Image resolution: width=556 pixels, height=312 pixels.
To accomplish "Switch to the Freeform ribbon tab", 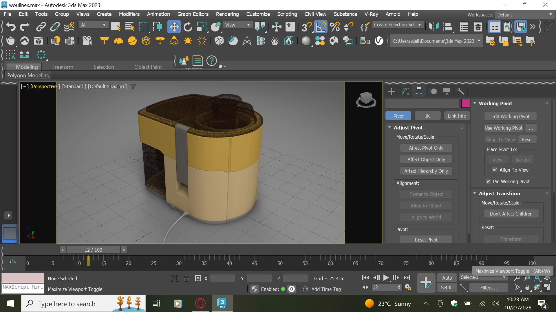I will coord(63,67).
